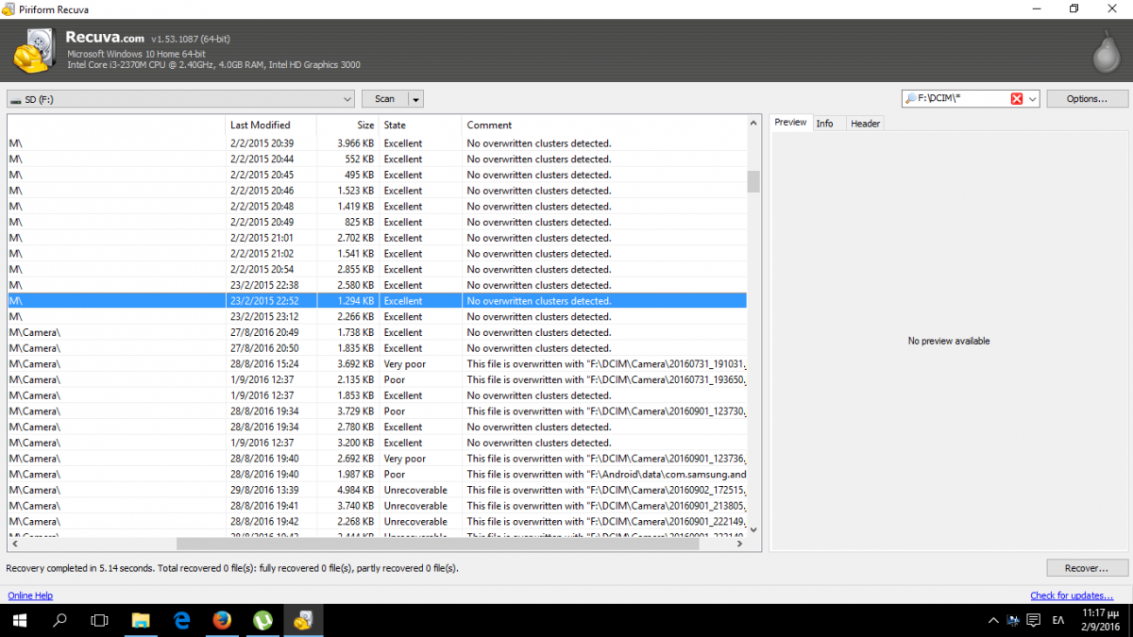
Task: Sort by State column header
Action: pyautogui.click(x=420, y=125)
